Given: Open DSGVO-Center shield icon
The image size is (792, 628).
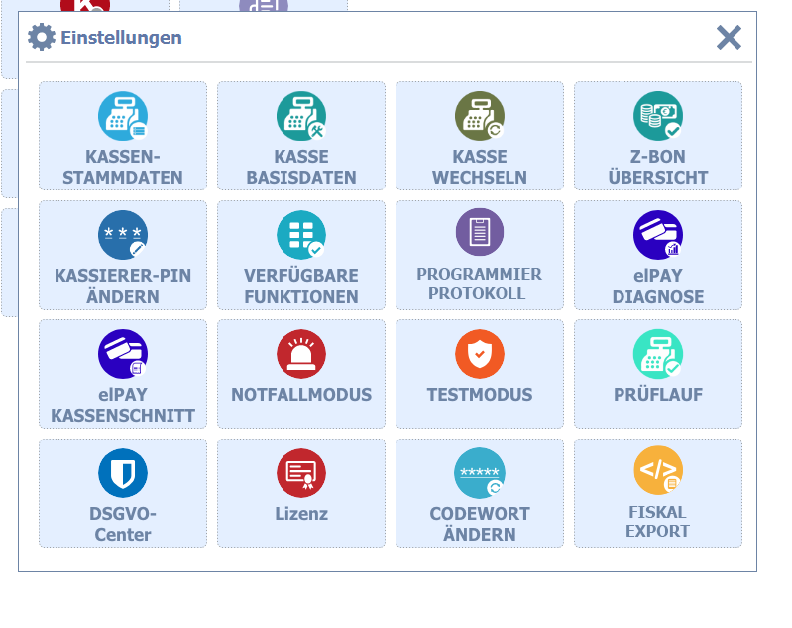Looking at the screenshot, I should tap(123, 473).
